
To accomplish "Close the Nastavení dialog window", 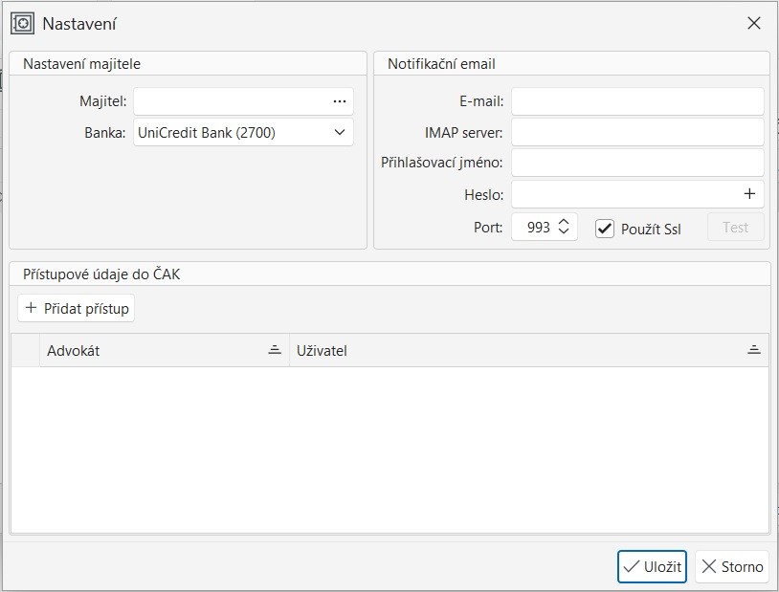I will coord(754,24).
